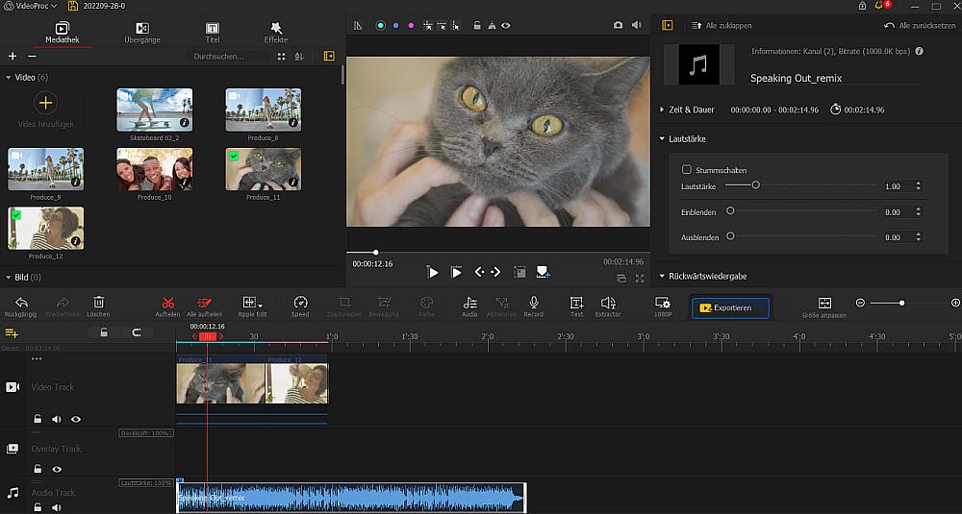The width and height of the screenshot is (962, 514).
Task: Click the Record microphone icon
Action: click(x=533, y=303)
